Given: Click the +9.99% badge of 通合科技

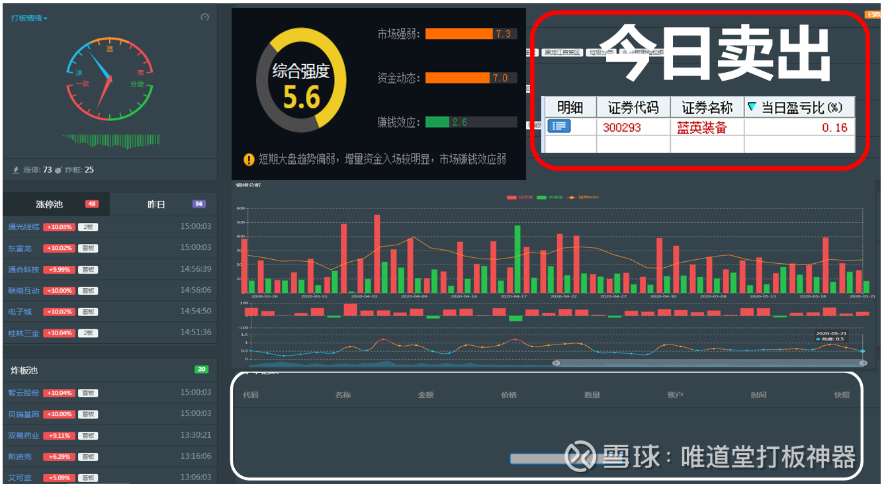Looking at the screenshot, I should pyautogui.click(x=59, y=270).
